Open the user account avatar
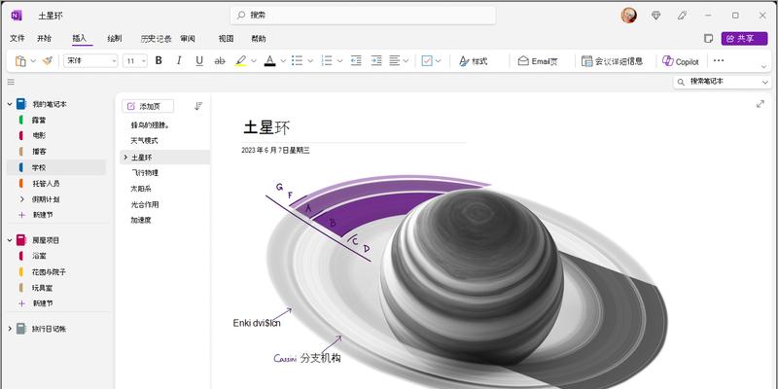 (x=628, y=16)
